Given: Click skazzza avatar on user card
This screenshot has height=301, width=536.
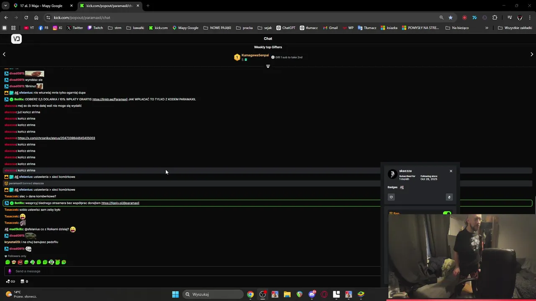Looking at the screenshot, I should pos(392,174).
